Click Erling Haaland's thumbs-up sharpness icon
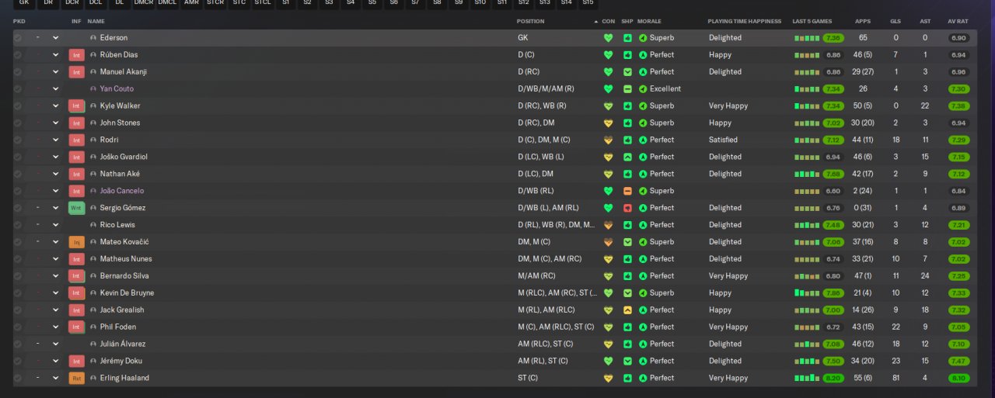995x398 pixels. click(x=627, y=378)
